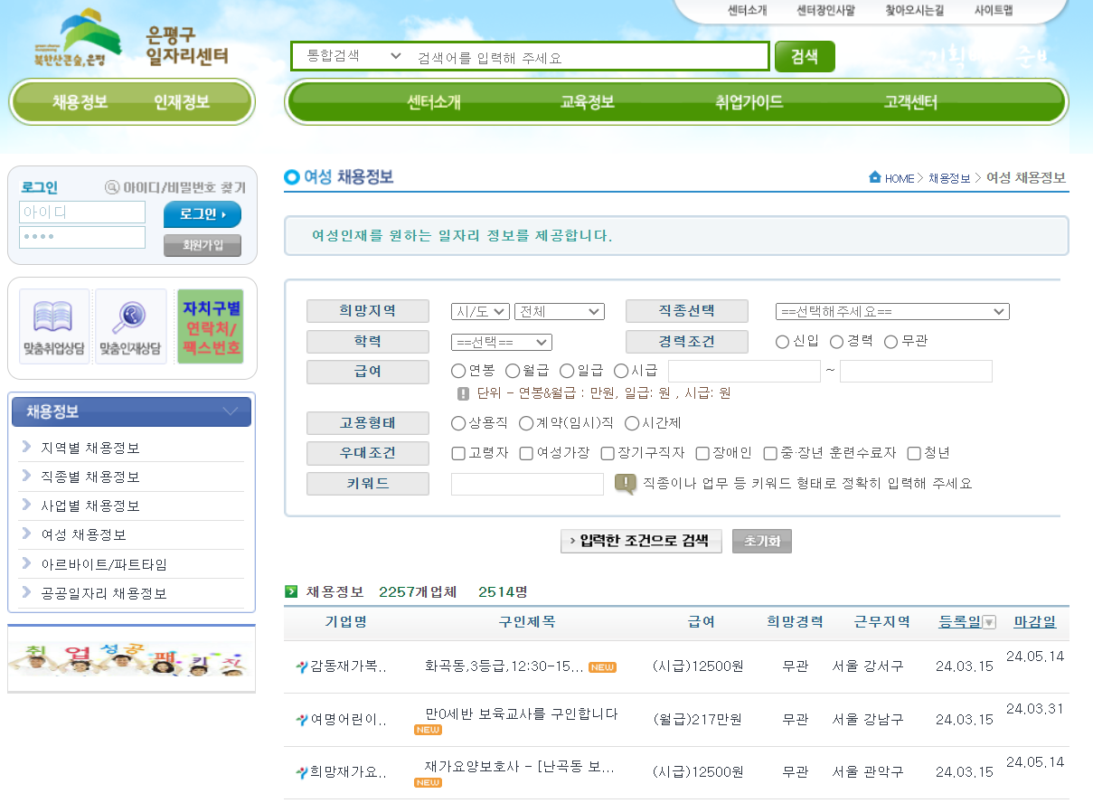Click the HOME house icon in breadcrumb

(875, 177)
